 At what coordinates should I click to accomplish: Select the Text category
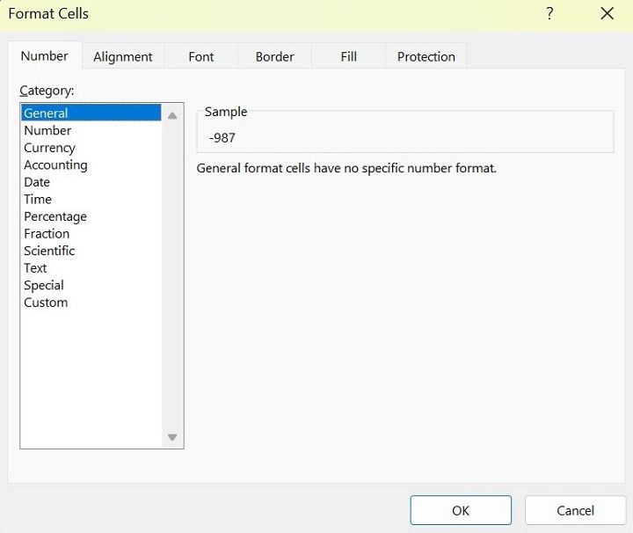tap(35, 268)
